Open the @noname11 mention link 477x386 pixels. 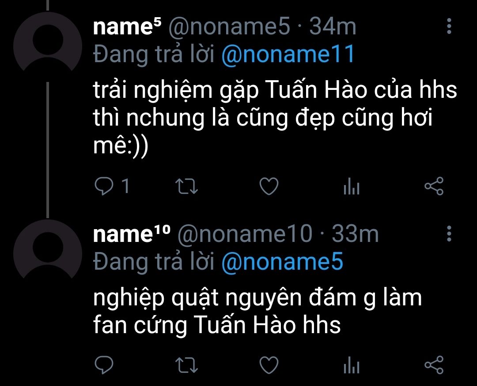(288, 54)
